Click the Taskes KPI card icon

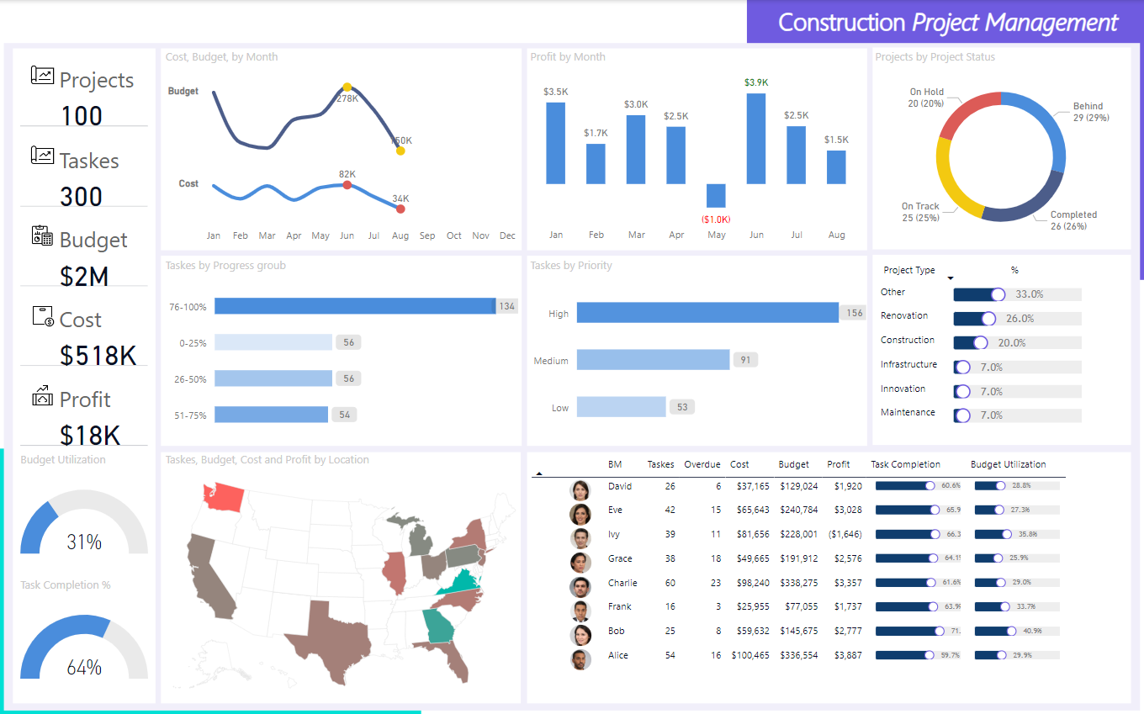[42, 156]
